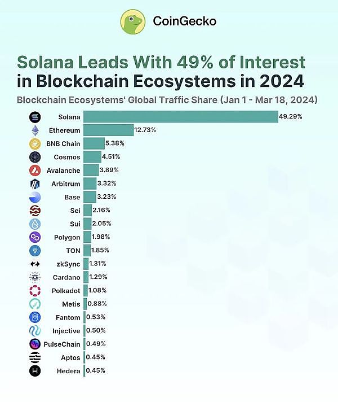Click the TON label

tap(72, 250)
